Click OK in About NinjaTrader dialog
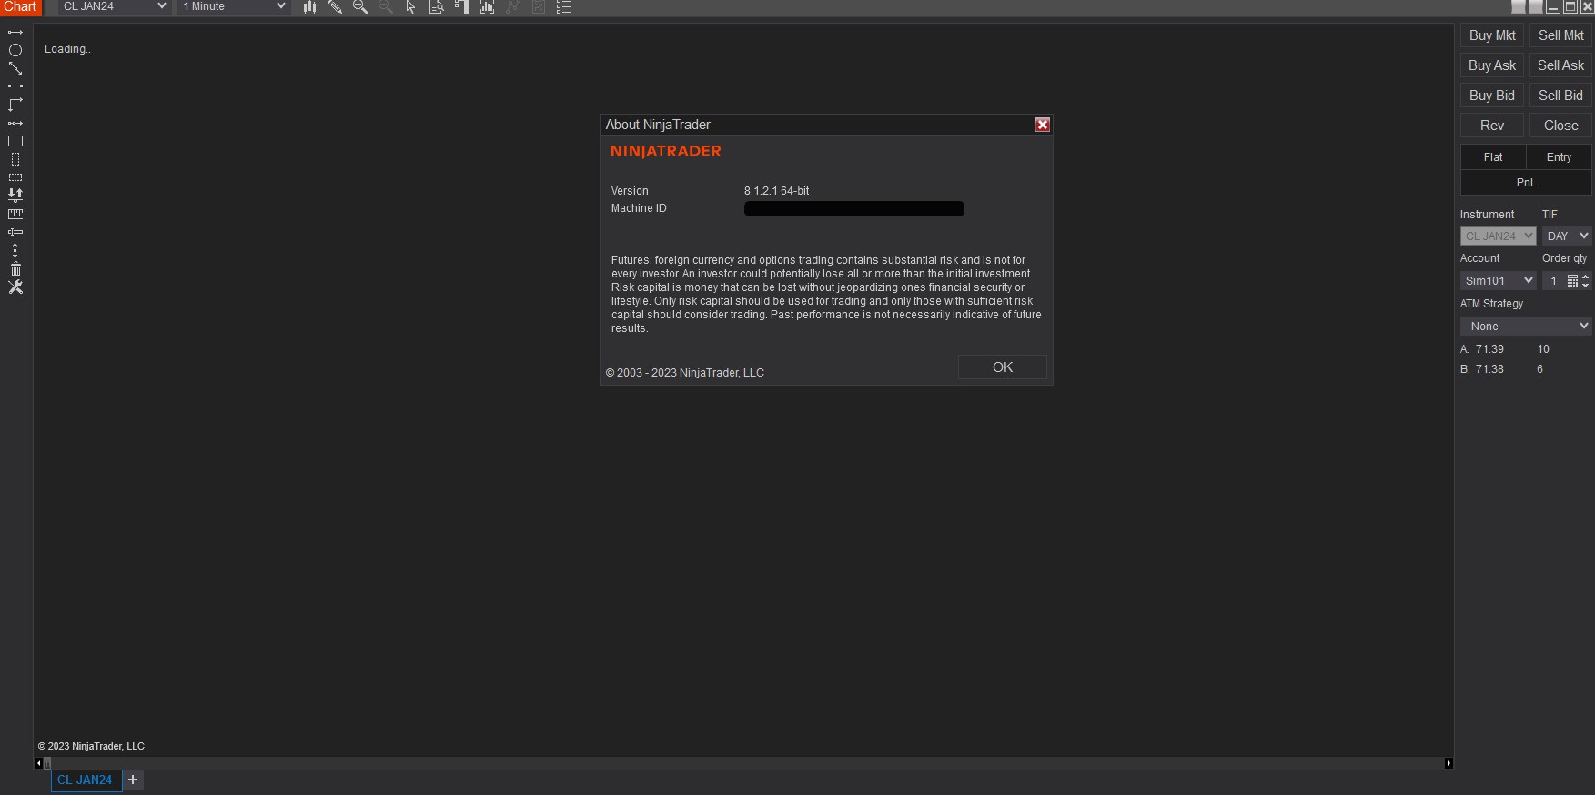The height and width of the screenshot is (795, 1595). click(1003, 367)
